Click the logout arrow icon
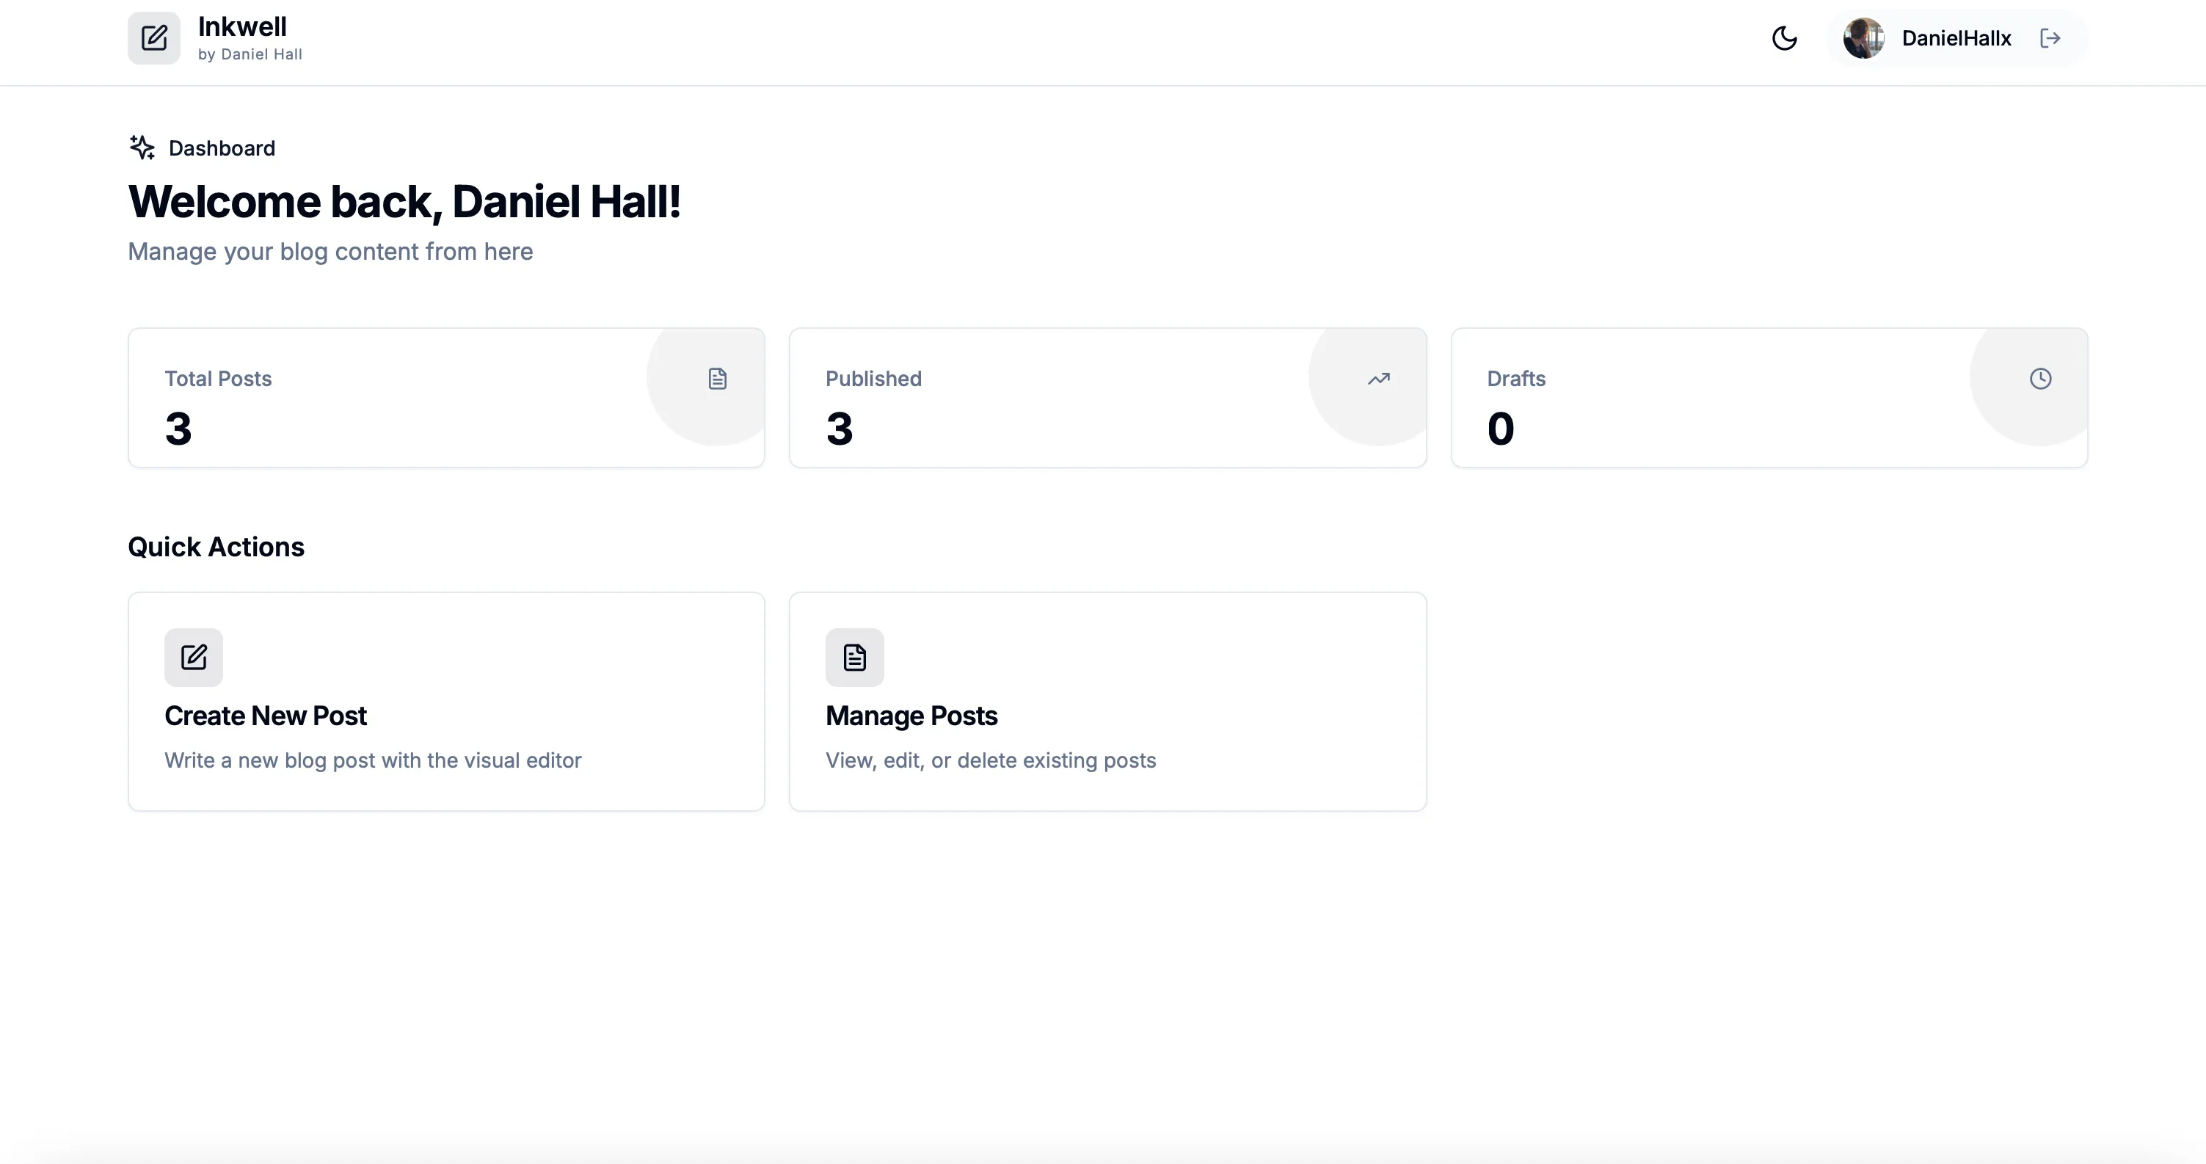Screen dimensions: 2206x1164 (2052, 37)
